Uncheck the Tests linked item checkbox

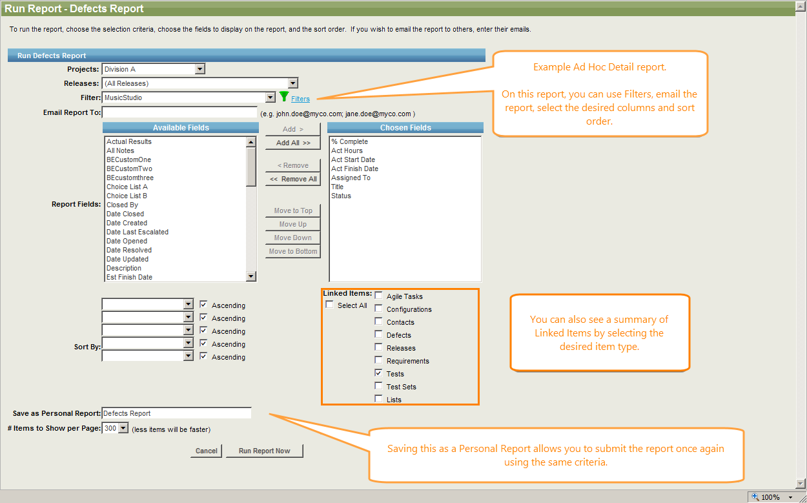378,373
